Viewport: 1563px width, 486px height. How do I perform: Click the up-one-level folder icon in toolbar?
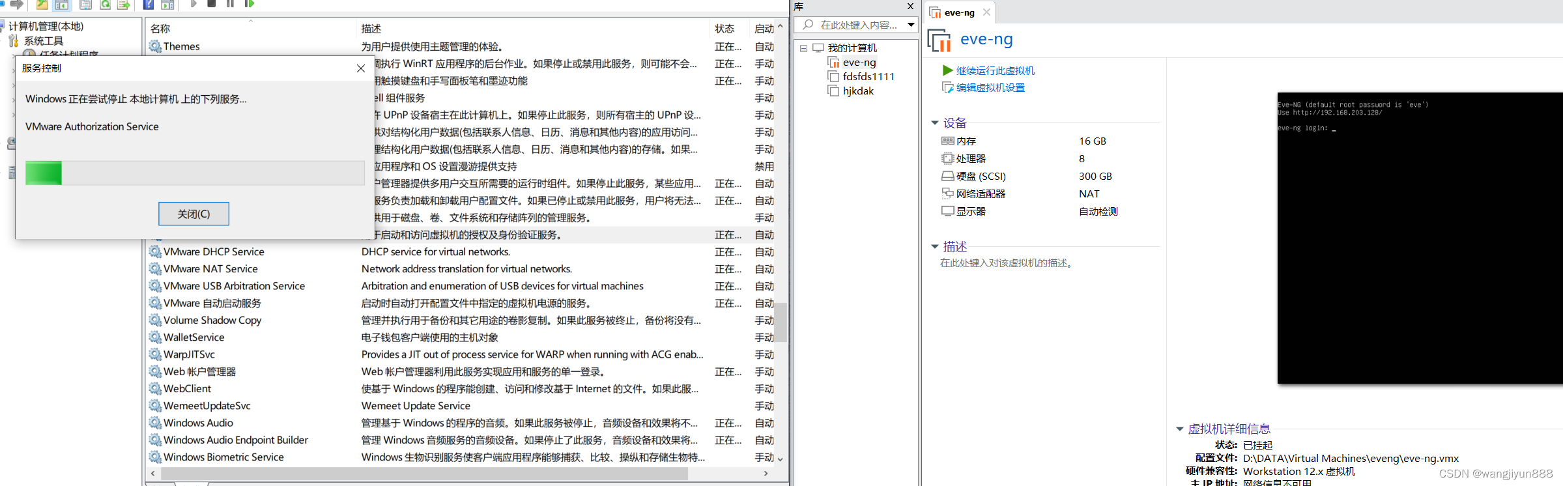coord(42,4)
